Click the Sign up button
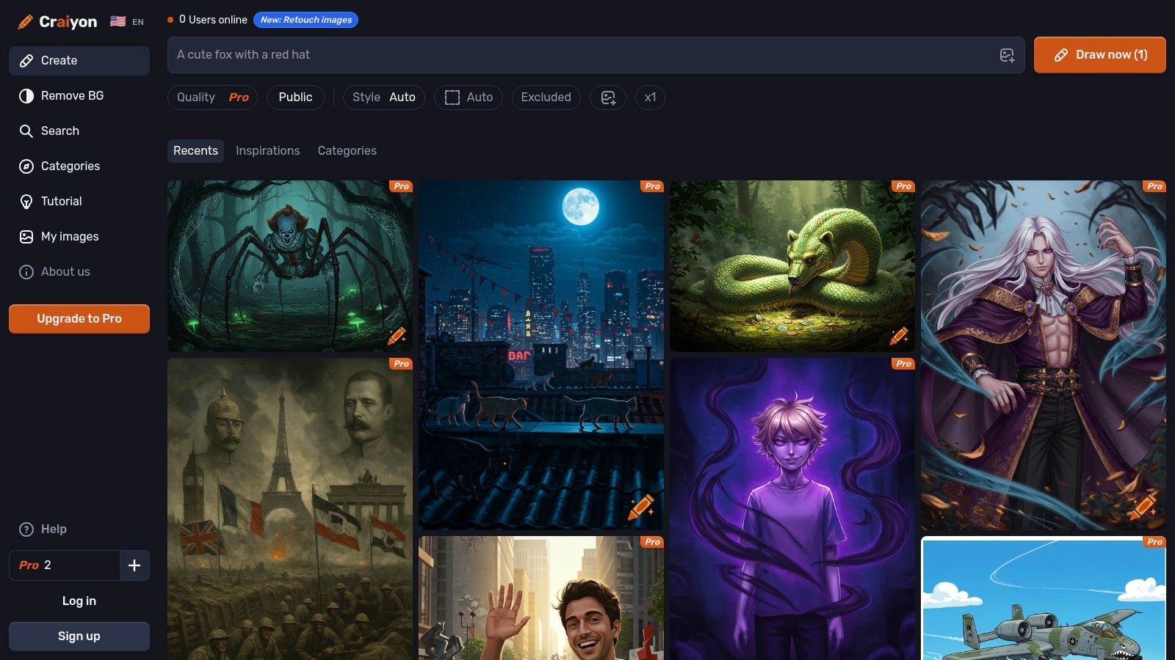Screen dimensions: 1175x660 tap(79, 637)
